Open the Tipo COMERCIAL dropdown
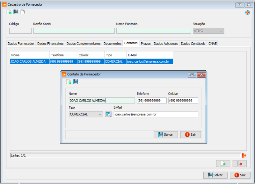Screen dimensions: 255x184 click(86, 114)
